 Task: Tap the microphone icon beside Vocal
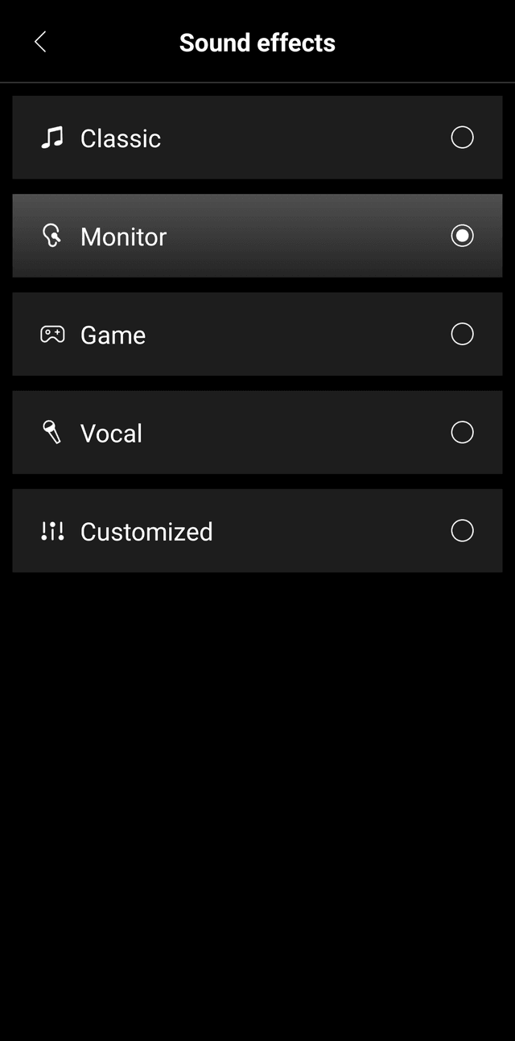(x=52, y=433)
